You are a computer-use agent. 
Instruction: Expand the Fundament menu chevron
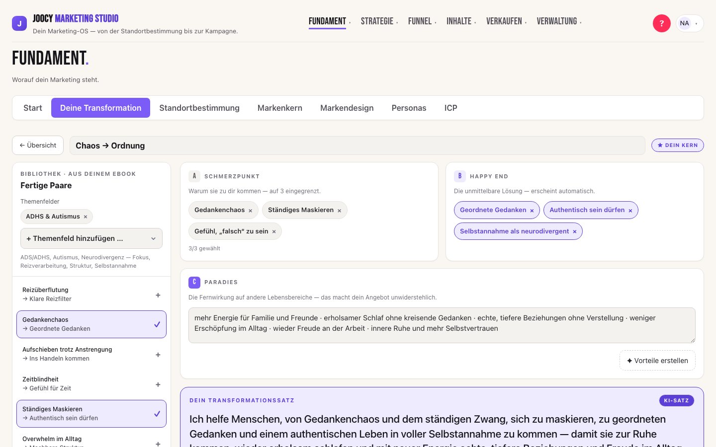click(x=350, y=22)
